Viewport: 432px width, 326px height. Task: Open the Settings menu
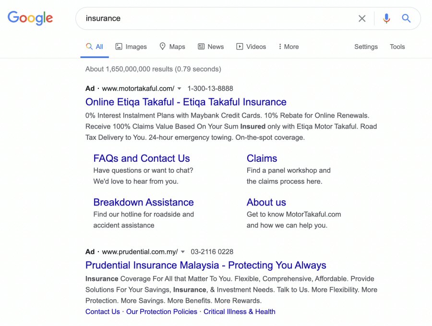click(x=366, y=47)
